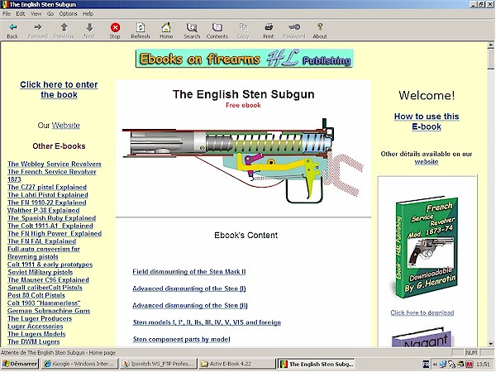Image resolution: width=496 pixels, height=372 pixels.
Task: Click the Refresh page icon
Action: pyautogui.click(x=141, y=27)
